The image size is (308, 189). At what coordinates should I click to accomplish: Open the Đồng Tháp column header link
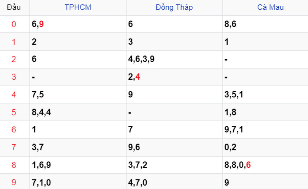174,7
